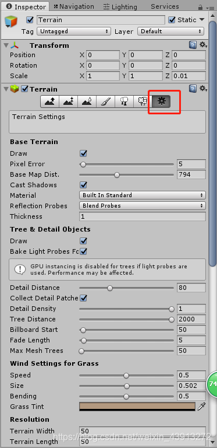The width and height of the screenshot is (217, 448).
Task: Click the Detail Density slider
Action: click(126, 309)
